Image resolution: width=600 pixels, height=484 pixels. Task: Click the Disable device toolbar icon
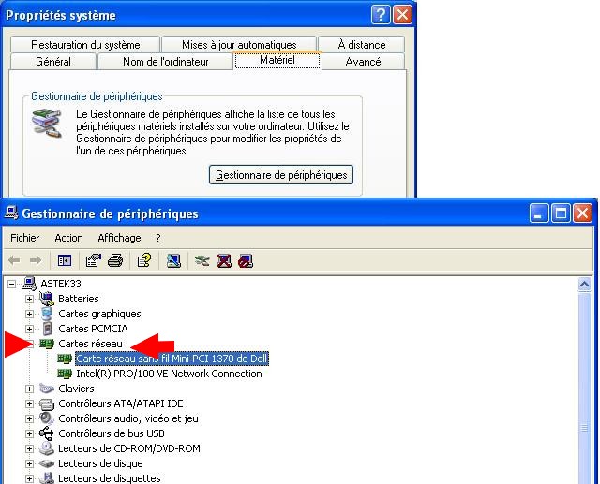(245, 260)
